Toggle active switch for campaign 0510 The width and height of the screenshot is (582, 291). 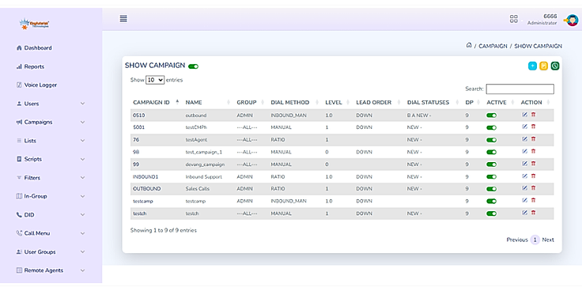point(491,115)
